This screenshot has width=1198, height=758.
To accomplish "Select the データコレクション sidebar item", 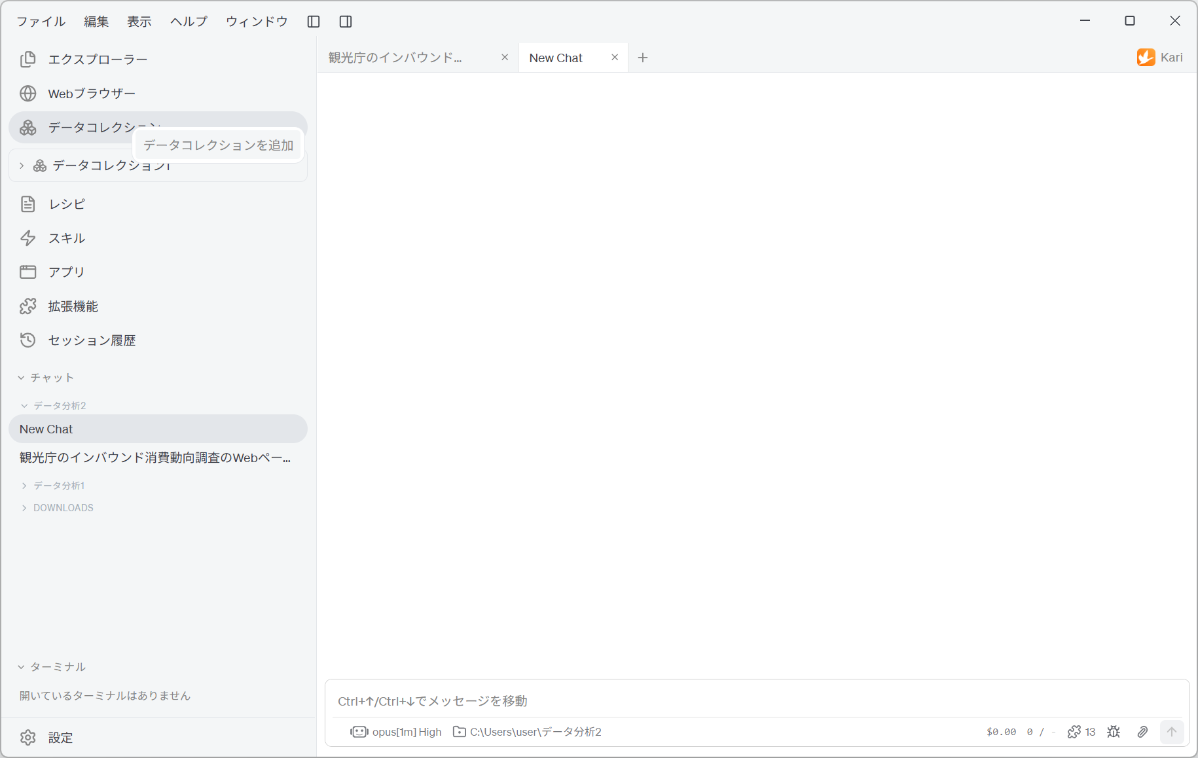I will pos(158,128).
